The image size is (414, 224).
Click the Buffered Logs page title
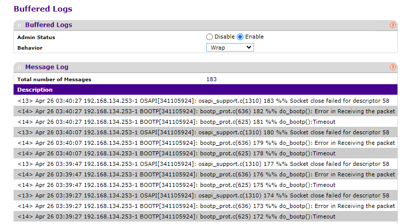point(43,9)
